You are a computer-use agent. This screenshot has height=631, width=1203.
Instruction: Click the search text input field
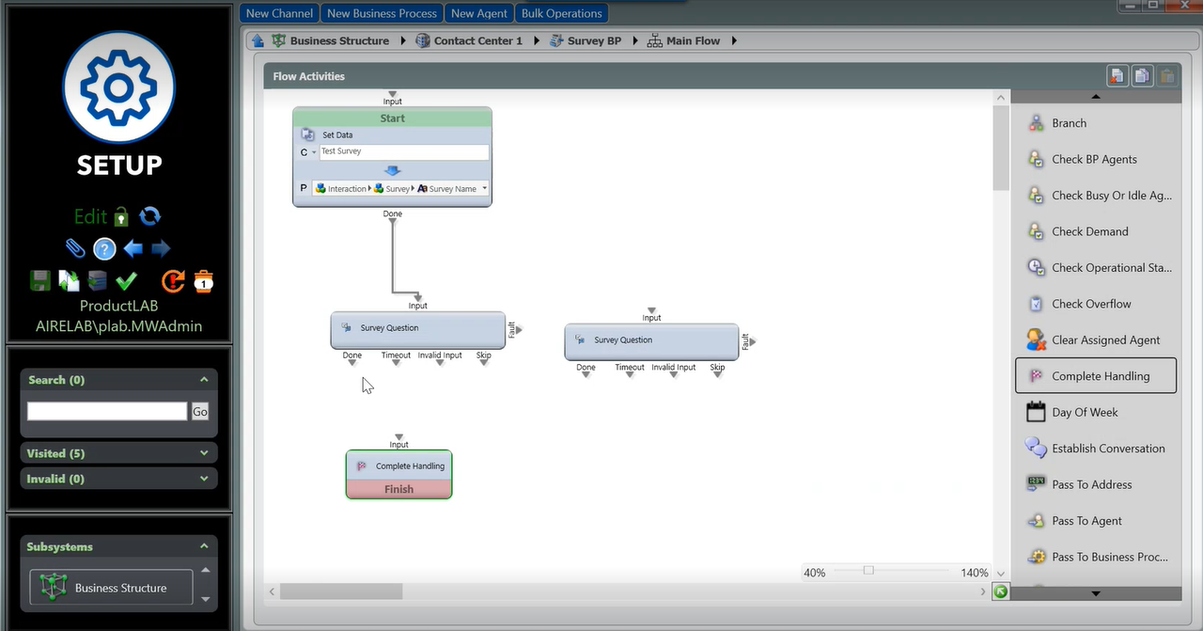pyautogui.click(x=107, y=411)
